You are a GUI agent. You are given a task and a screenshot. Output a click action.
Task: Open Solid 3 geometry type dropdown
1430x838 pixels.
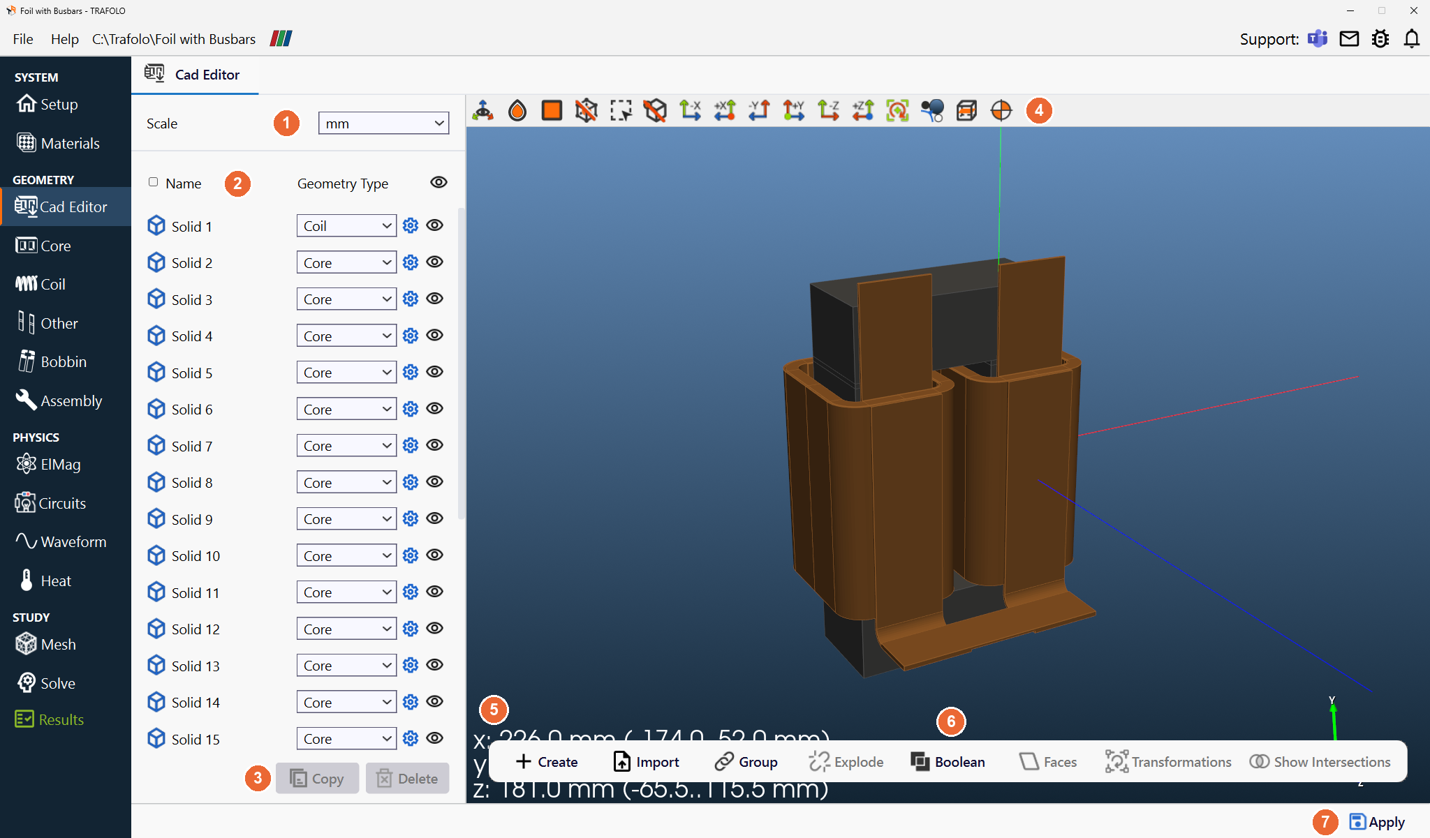tap(346, 299)
